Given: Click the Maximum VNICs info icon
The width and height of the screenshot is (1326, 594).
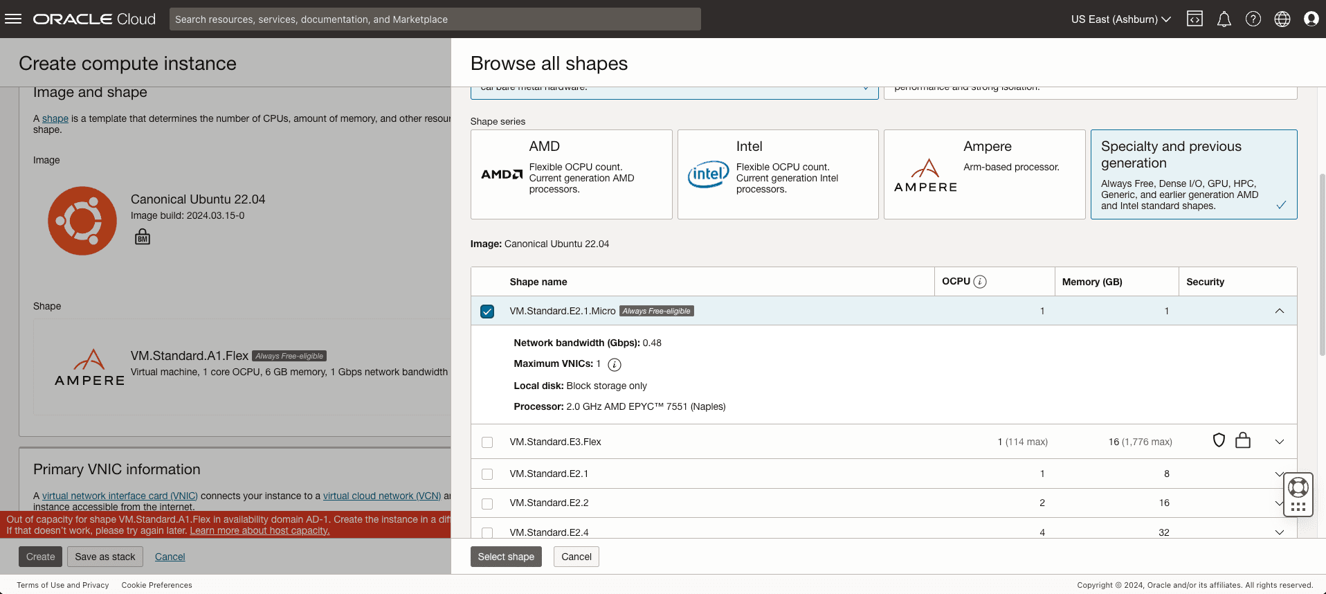Looking at the screenshot, I should (x=614, y=365).
